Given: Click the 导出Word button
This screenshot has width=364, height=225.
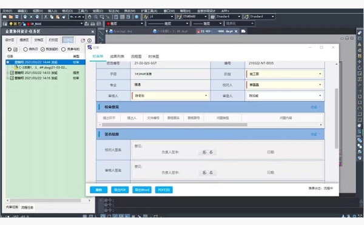Looking at the screenshot, I should click(142, 190).
